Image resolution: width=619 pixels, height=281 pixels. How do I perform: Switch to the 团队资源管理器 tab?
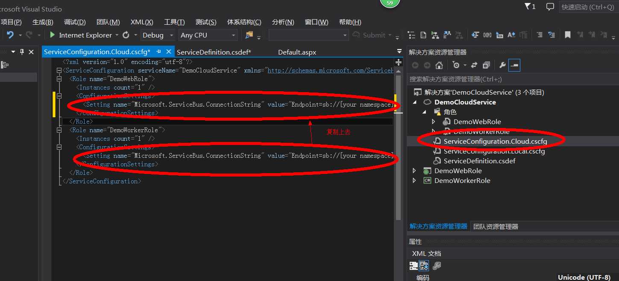coord(496,226)
